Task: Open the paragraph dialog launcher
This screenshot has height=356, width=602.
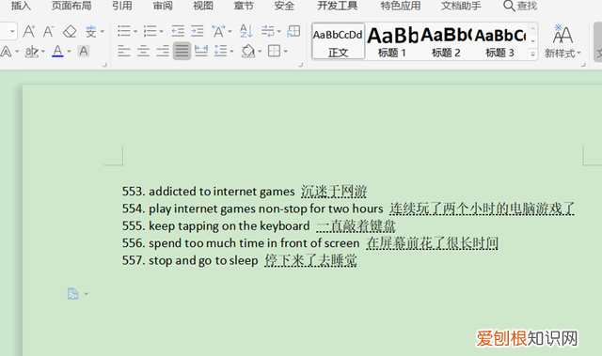Action: point(301,65)
